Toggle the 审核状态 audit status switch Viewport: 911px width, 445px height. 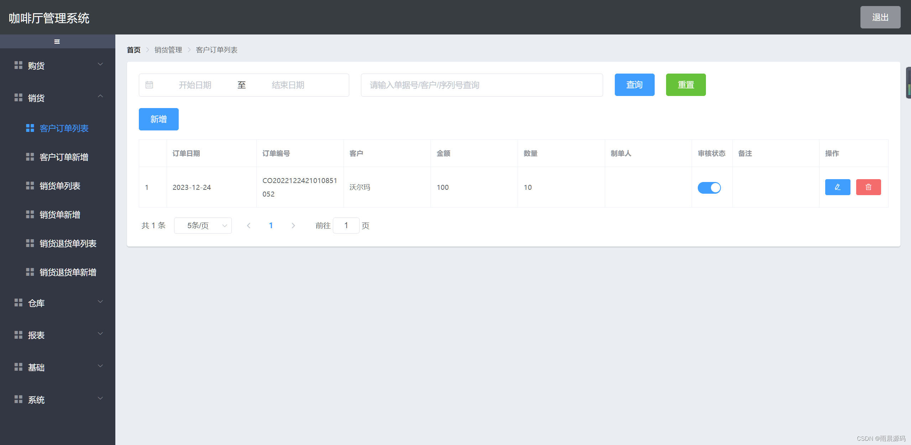[709, 187]
